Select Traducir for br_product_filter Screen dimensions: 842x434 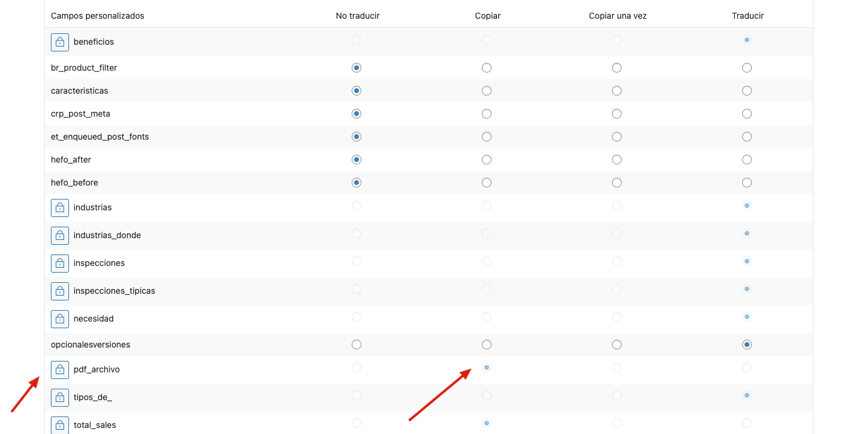click(747, 68)
